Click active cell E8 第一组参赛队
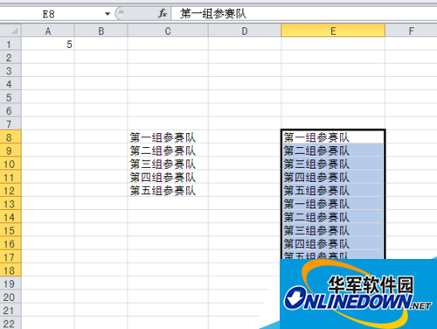 (x=333, y=137)
